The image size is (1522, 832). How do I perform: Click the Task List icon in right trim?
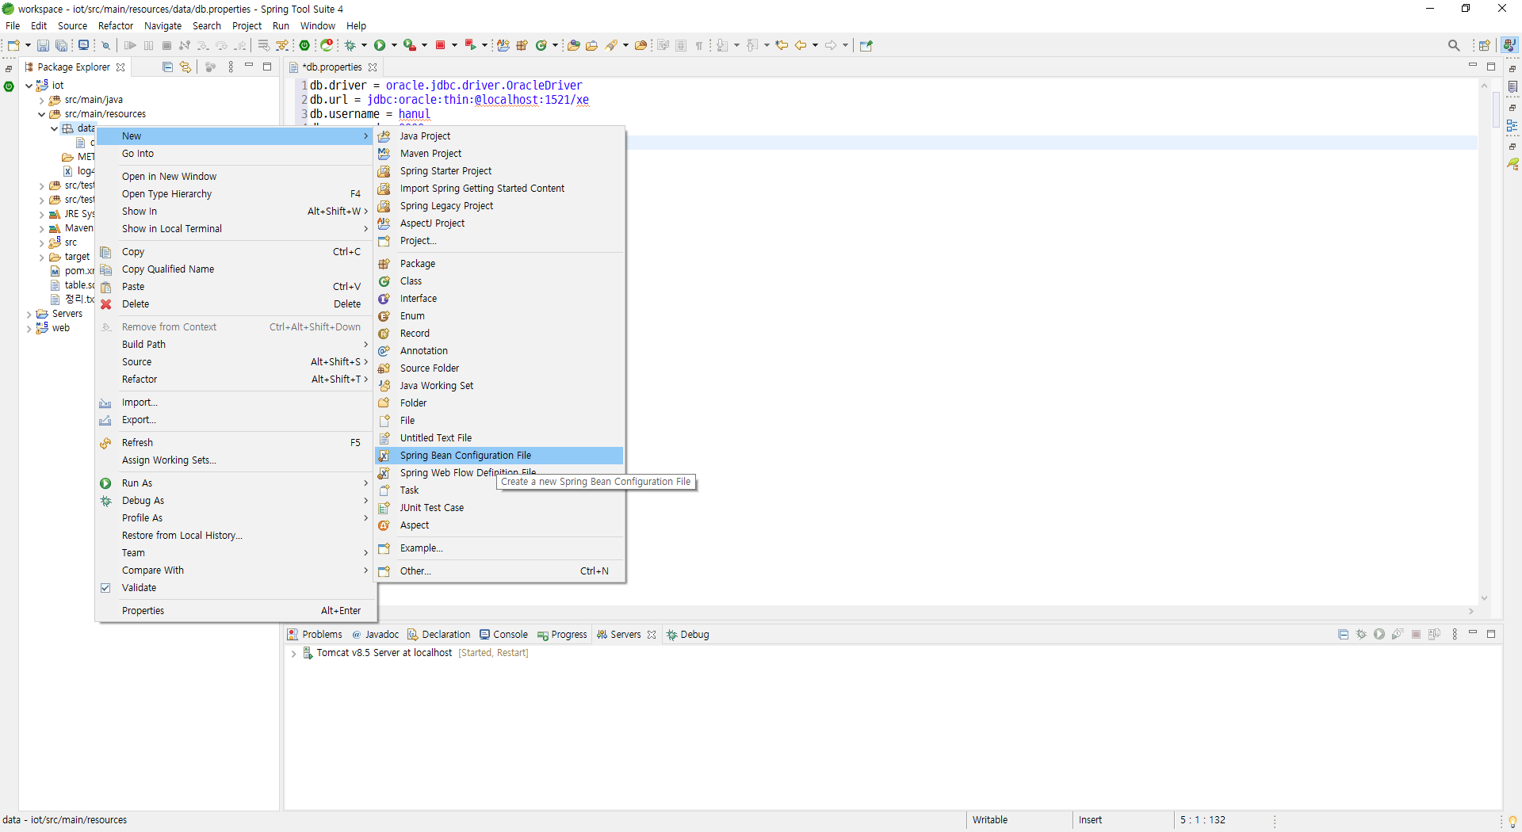tap(1512, 86)
